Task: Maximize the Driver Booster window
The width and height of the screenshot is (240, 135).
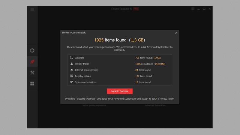Action: click(204, 9)
